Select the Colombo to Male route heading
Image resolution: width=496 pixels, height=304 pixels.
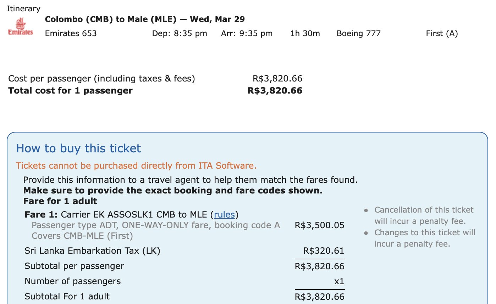tap(145, 19)
